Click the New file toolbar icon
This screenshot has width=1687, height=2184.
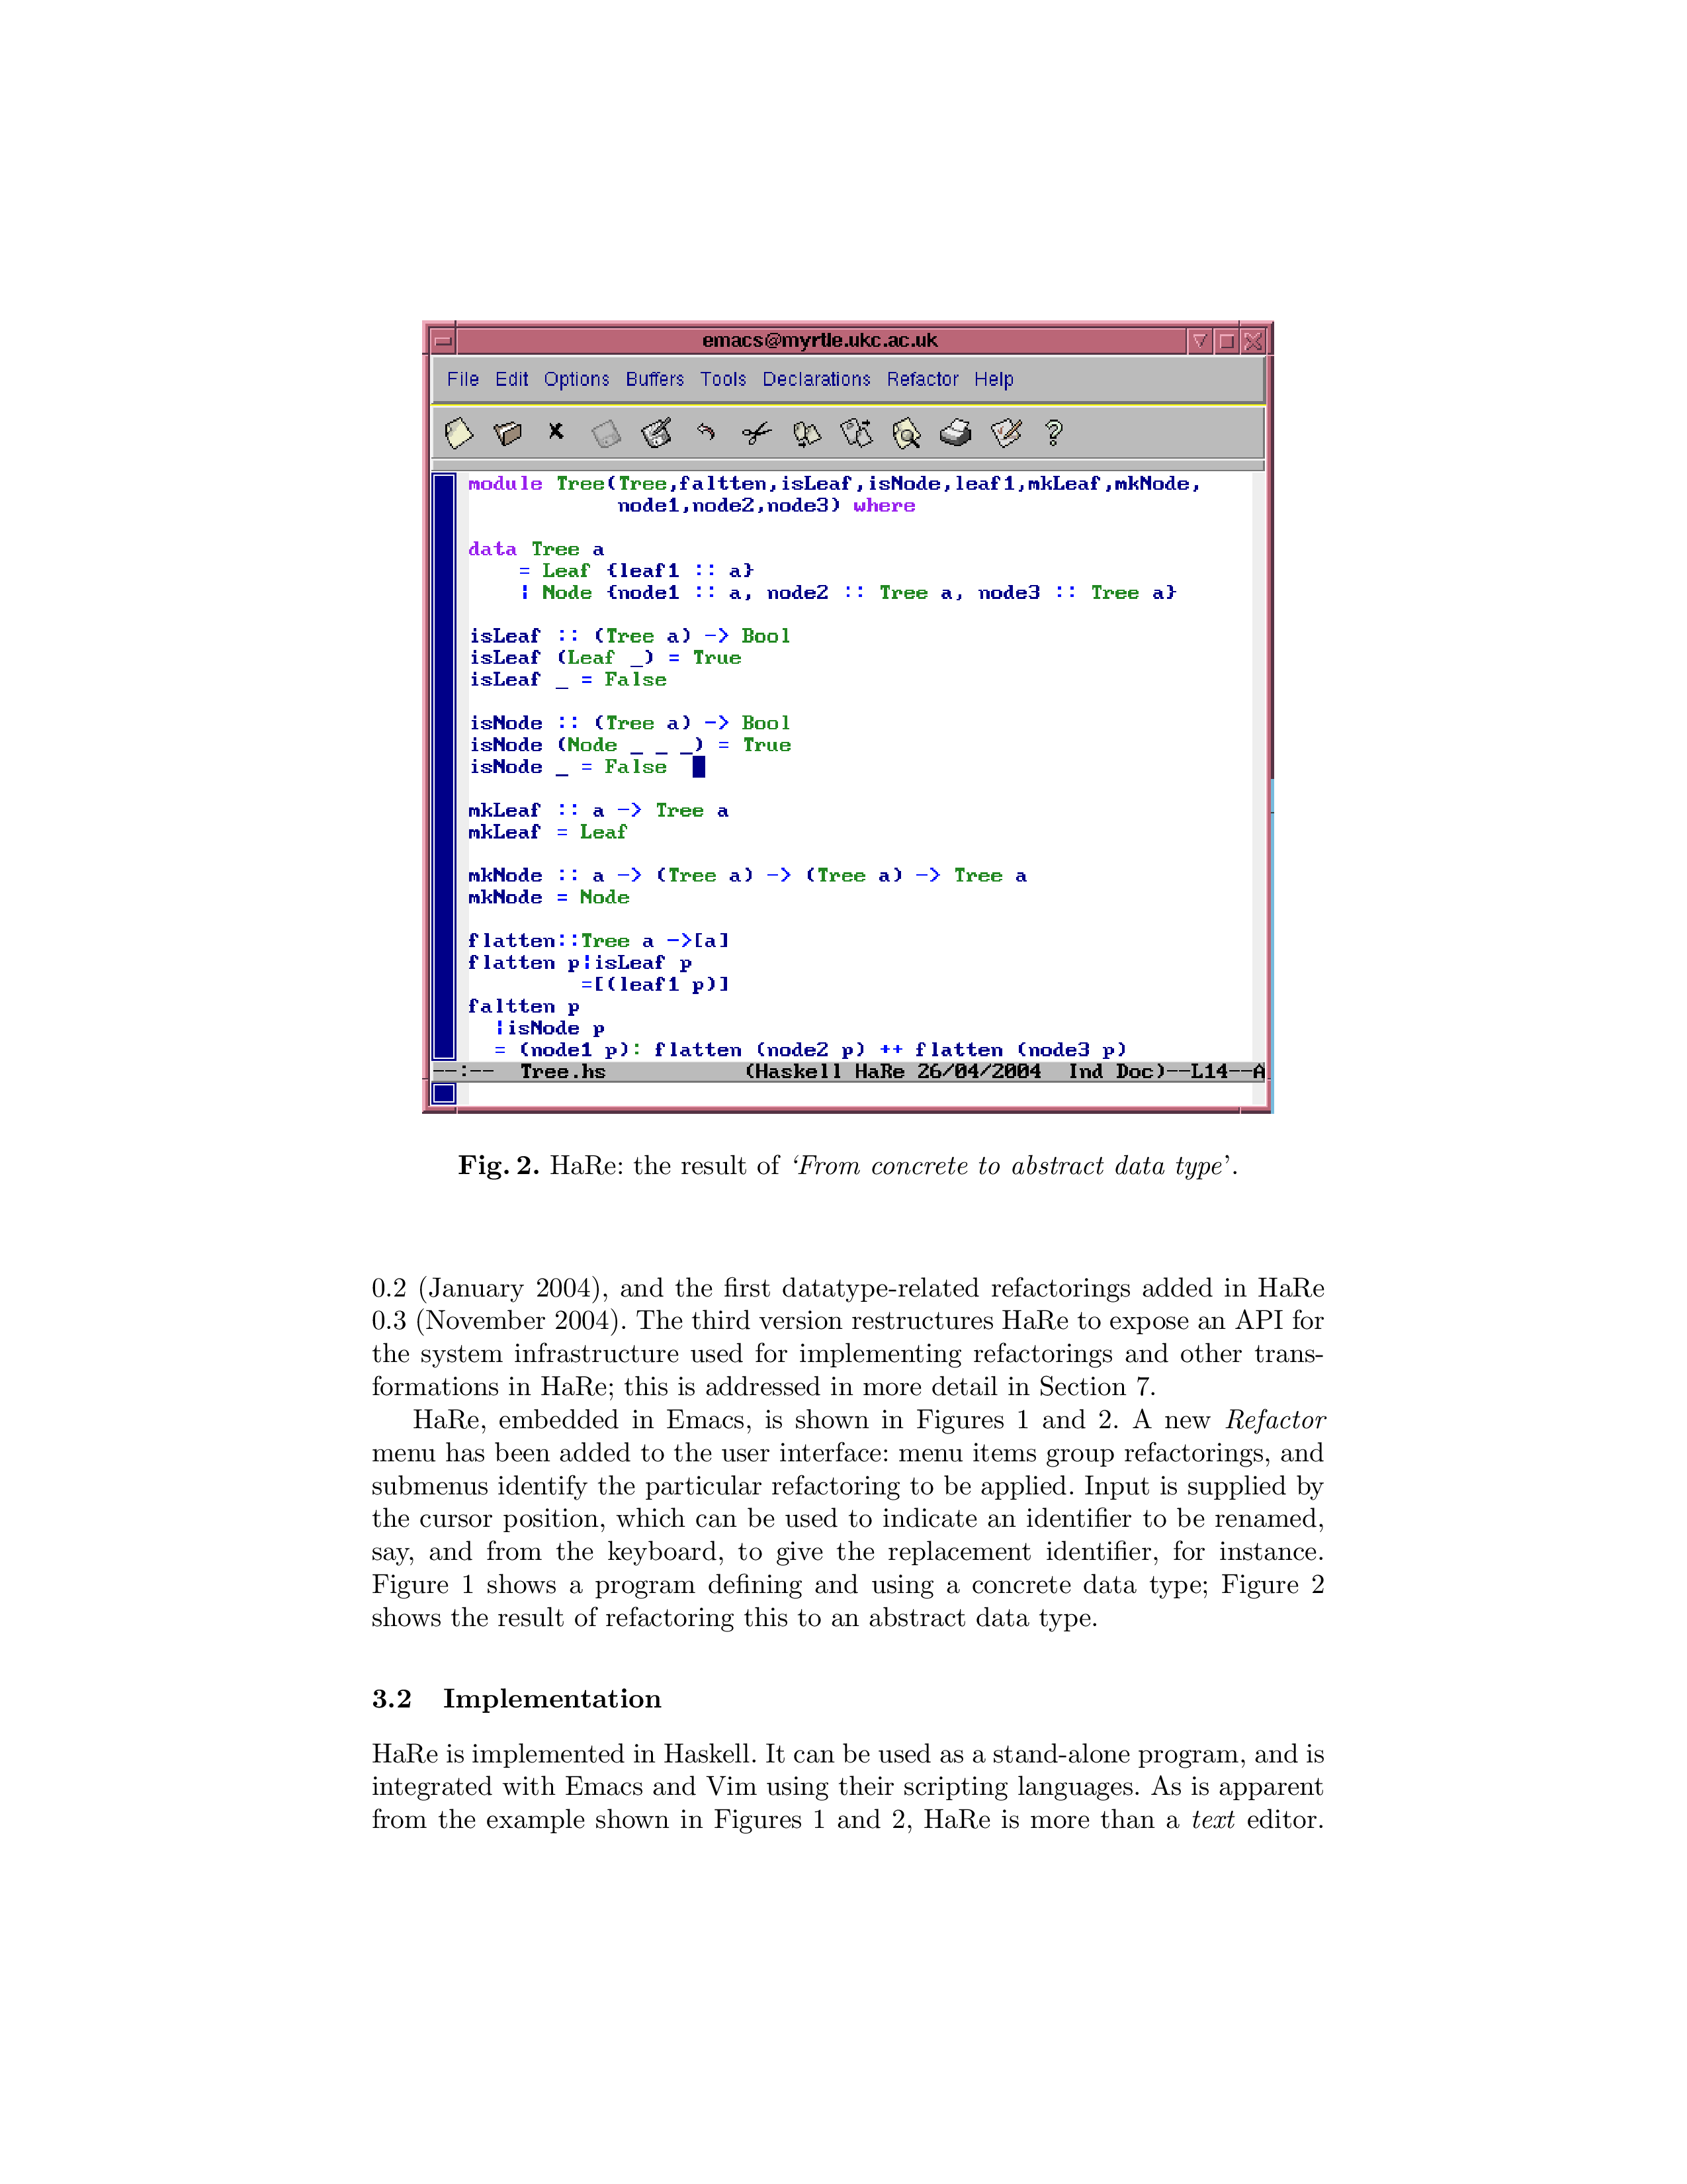coord(458,433)
